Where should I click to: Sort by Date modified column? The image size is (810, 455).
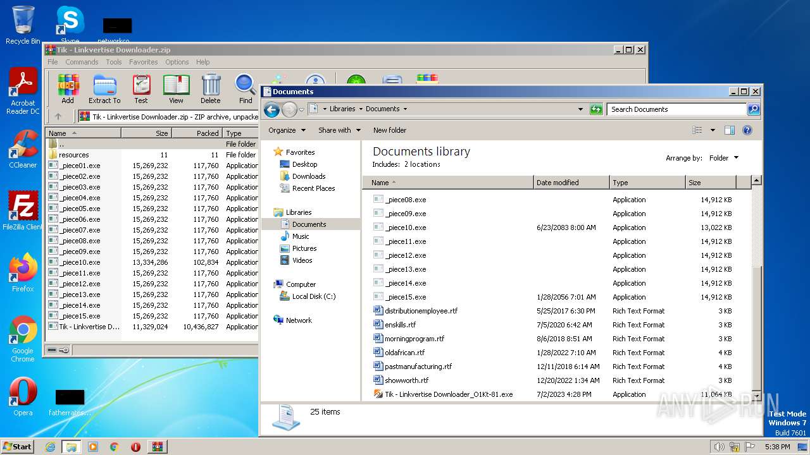pos(571,183)
